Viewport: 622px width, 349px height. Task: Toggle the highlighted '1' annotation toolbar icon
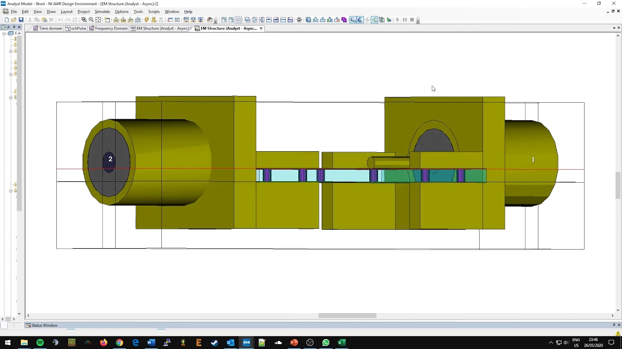click(374, 20)
